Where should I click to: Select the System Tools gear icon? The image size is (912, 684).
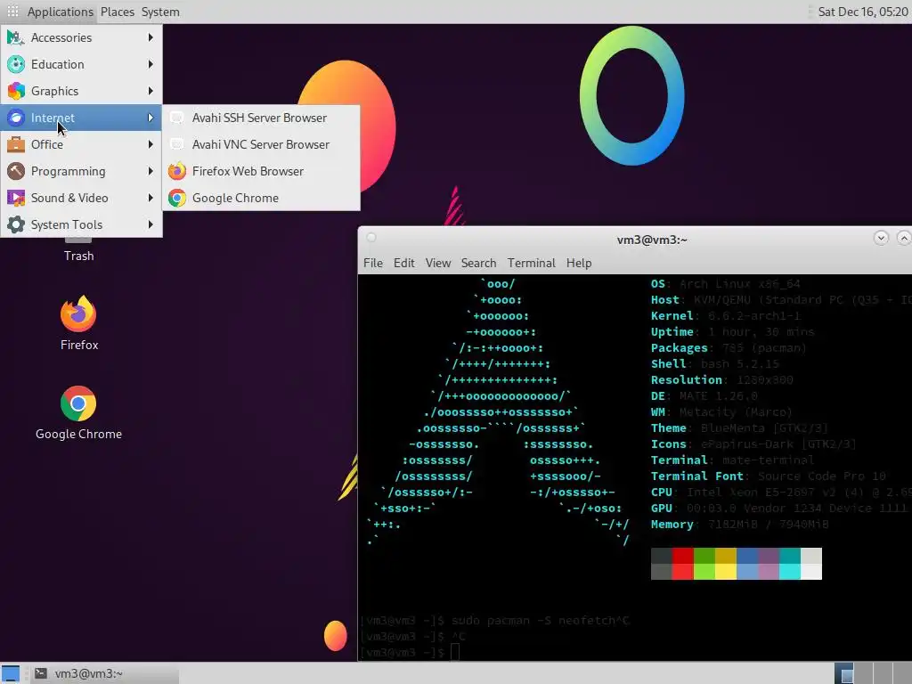(x=16, y=225)
